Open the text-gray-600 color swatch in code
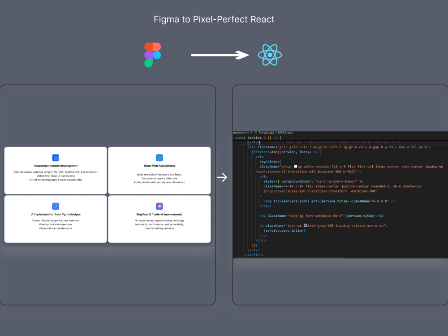The width and height of the screenshot is (448, 336). [305, 225]
